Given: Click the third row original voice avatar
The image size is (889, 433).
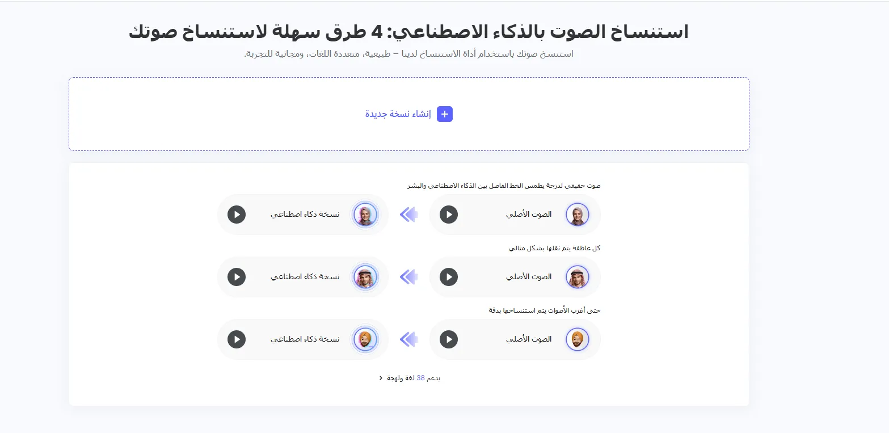Looking at the screenshot, I should (x=577, y=339).
